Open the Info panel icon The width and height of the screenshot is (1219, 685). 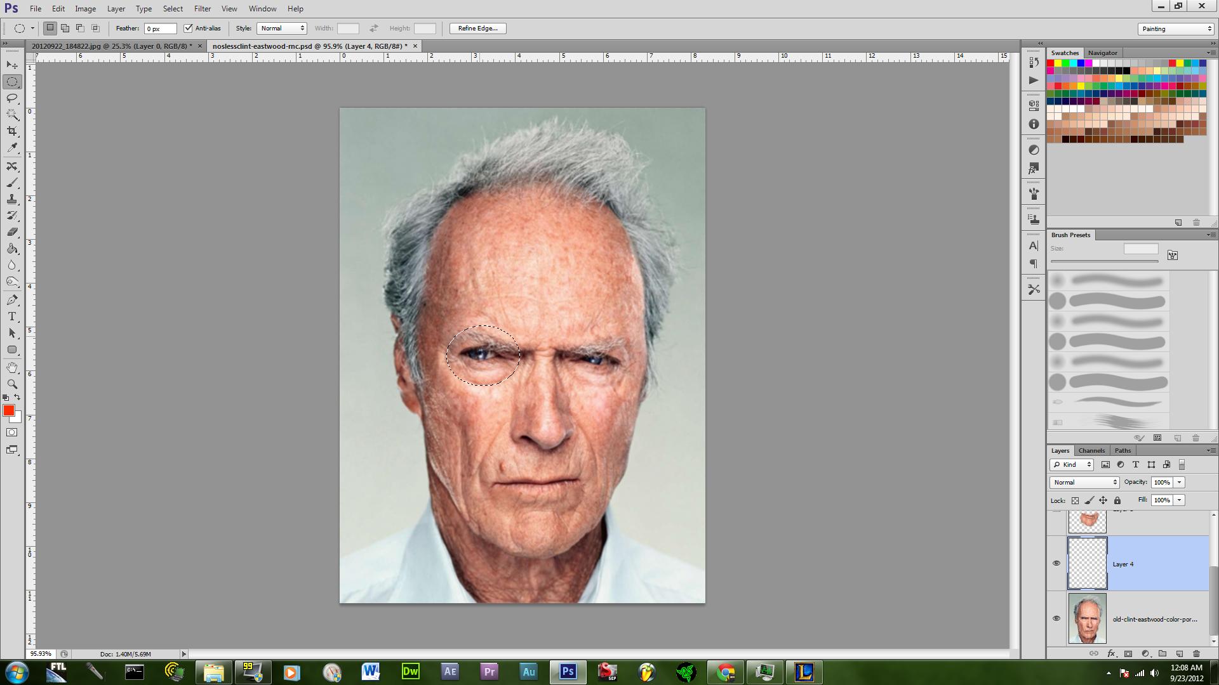click(1034, 124)
